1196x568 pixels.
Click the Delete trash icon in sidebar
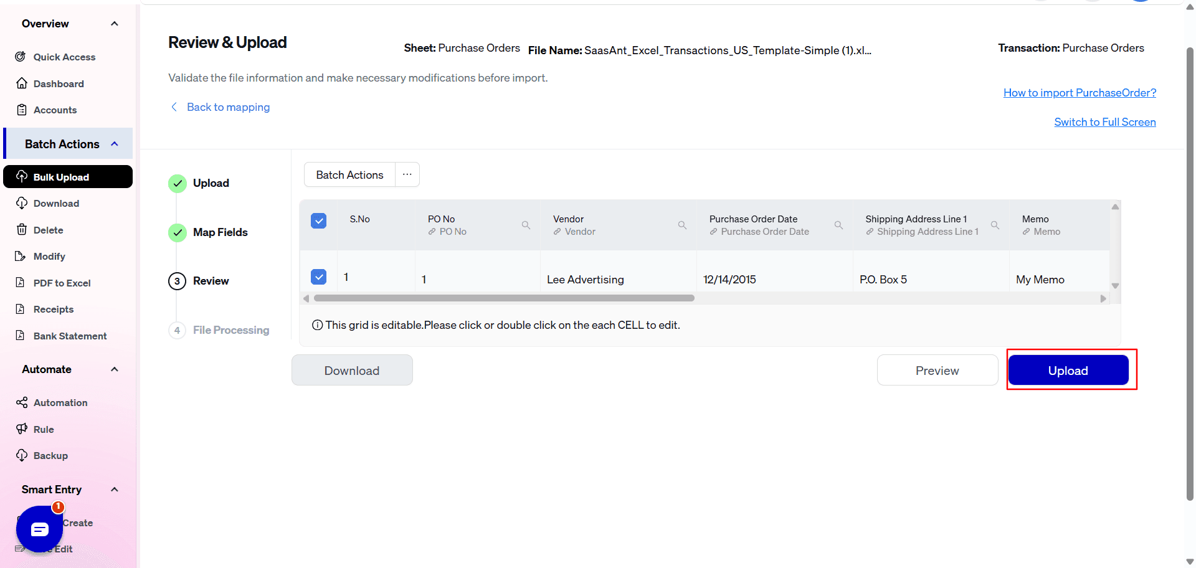[x=22, y=230]
